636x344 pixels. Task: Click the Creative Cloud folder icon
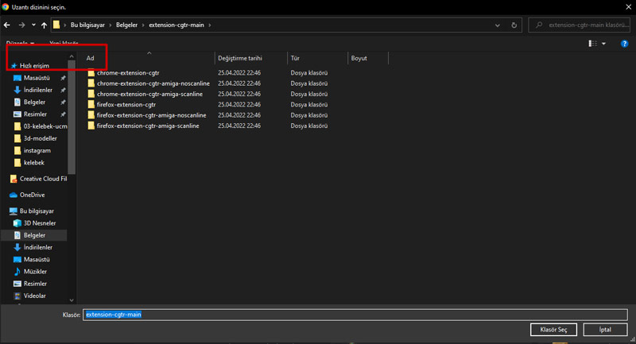(x=14, y=179)
